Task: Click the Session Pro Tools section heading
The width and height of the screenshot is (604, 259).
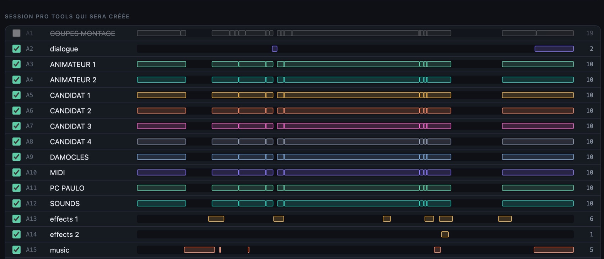Action: (67, 16)
